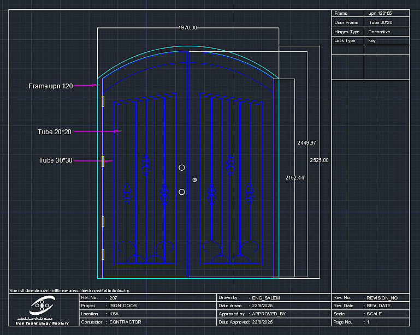The image size is (420, 335).
Task: Click the 'KSA' location value
Action: click(x=114, y=314)
